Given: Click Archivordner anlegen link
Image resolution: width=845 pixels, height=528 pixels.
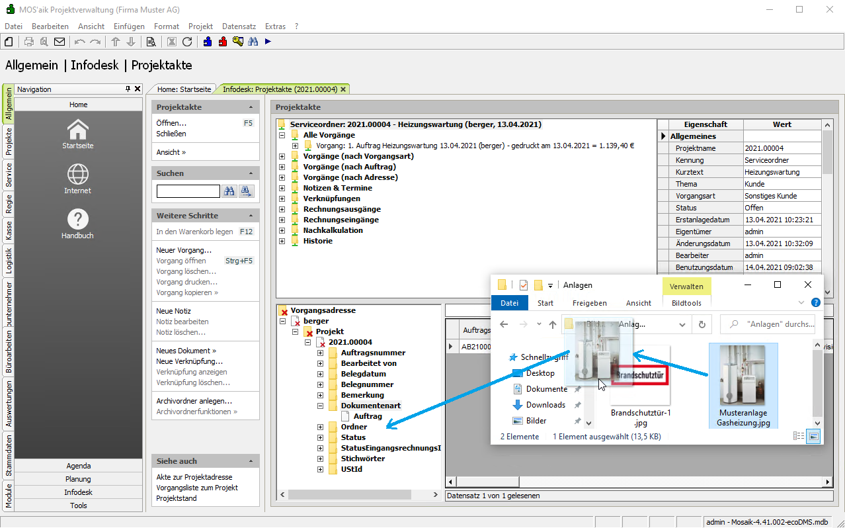Looking at the screenshot, I should click(x=194, y=401).
